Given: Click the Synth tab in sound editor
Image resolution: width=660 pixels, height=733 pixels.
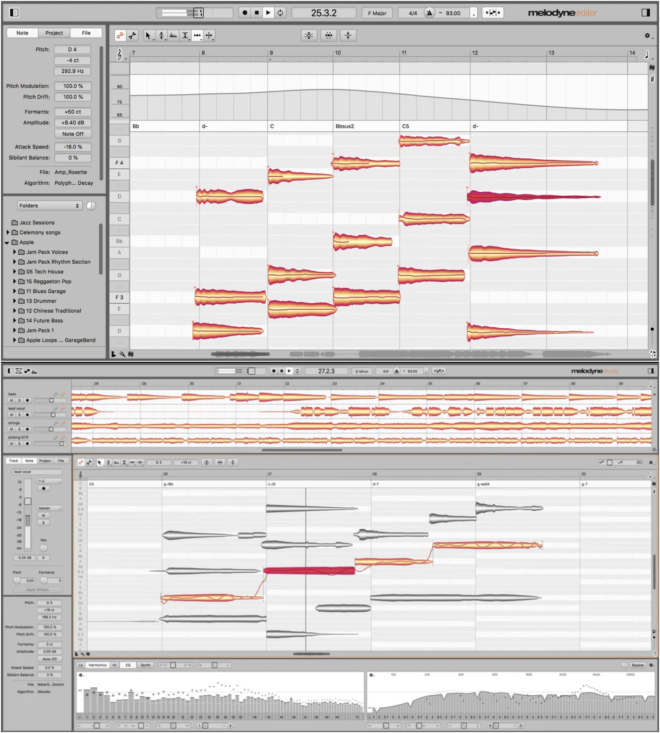Looking at the screenshot, I should (145, 665).
